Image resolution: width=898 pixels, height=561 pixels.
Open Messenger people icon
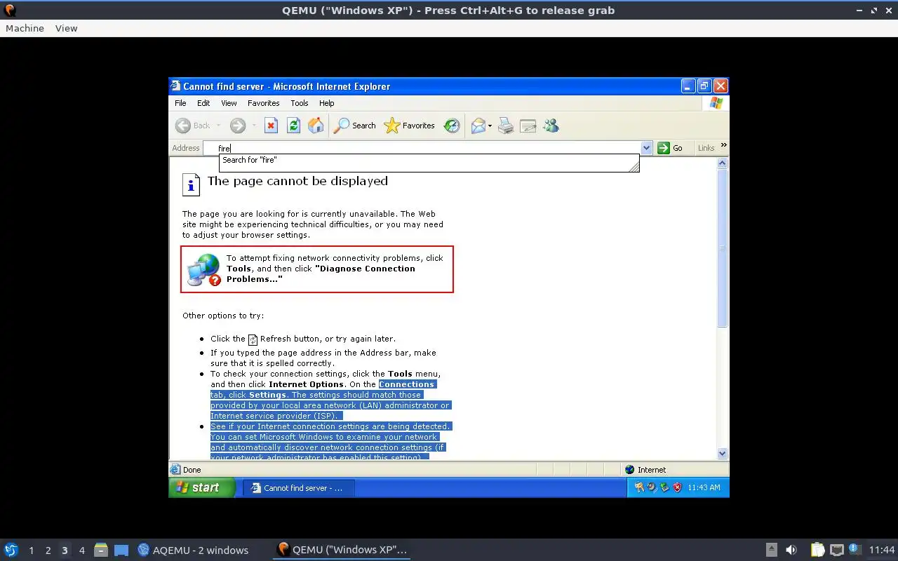(x=551, y=126)
